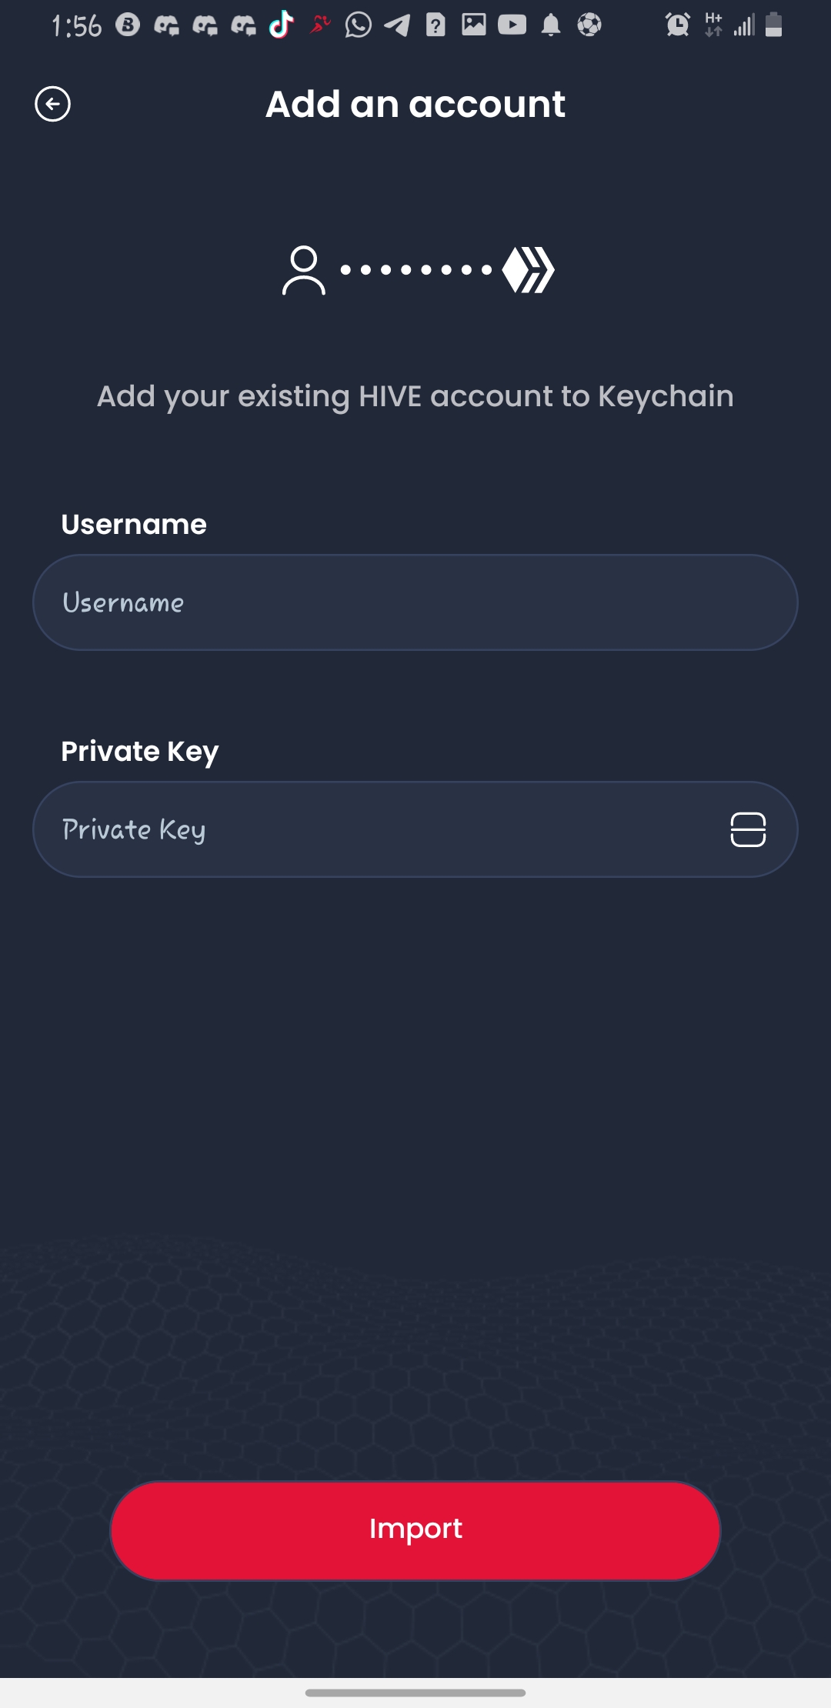Tap the bottom home gesture bar
Viewport: 831px width, 1708px height.
coord(415,1693)
